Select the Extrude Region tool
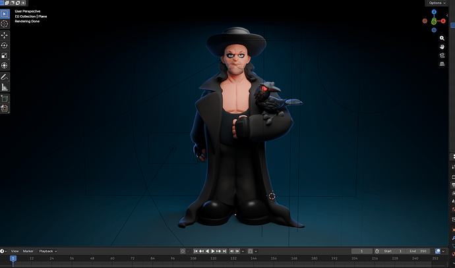 (5, 109)
